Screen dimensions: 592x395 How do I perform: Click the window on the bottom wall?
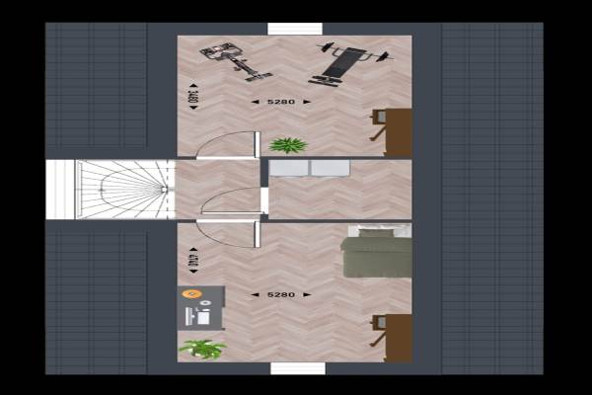298,368
